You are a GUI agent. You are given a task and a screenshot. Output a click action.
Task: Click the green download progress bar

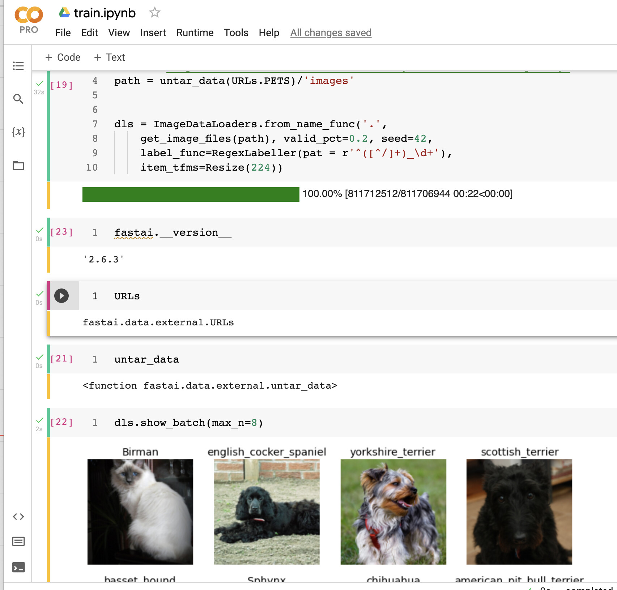click(191, 194)
